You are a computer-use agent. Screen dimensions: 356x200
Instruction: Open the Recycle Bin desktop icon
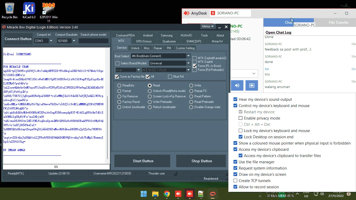[10, 10]
